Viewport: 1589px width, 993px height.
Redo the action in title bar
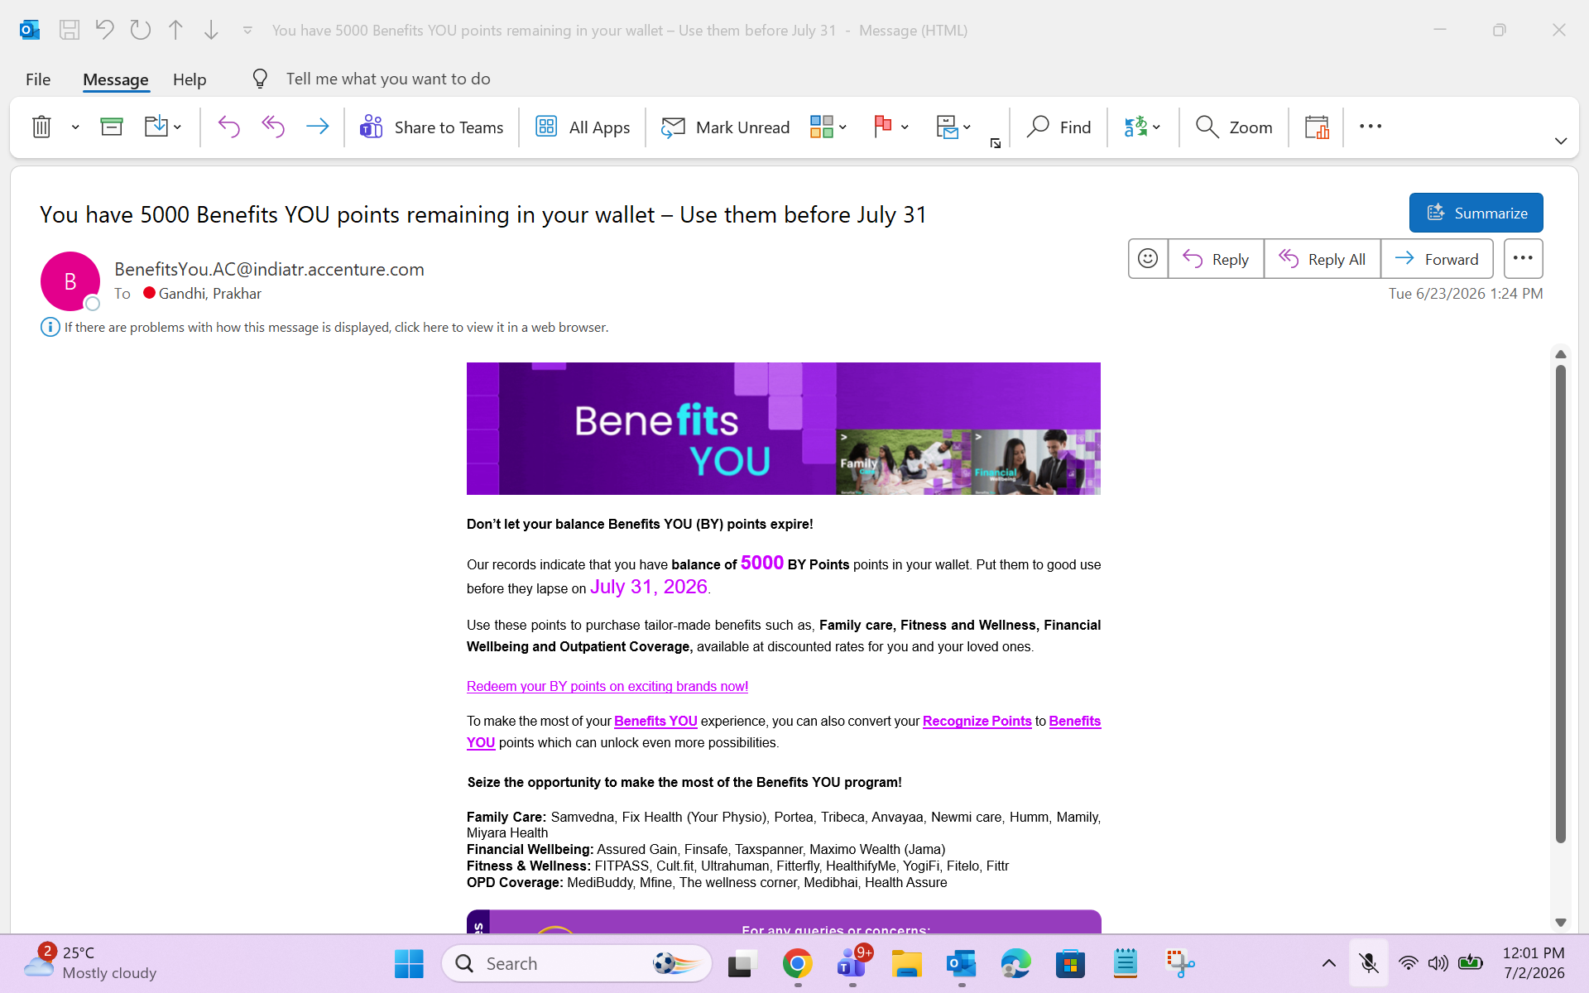tap(141, 31)
